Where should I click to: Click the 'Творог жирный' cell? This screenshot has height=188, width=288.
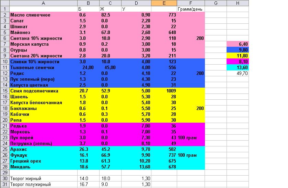(43, 179)
